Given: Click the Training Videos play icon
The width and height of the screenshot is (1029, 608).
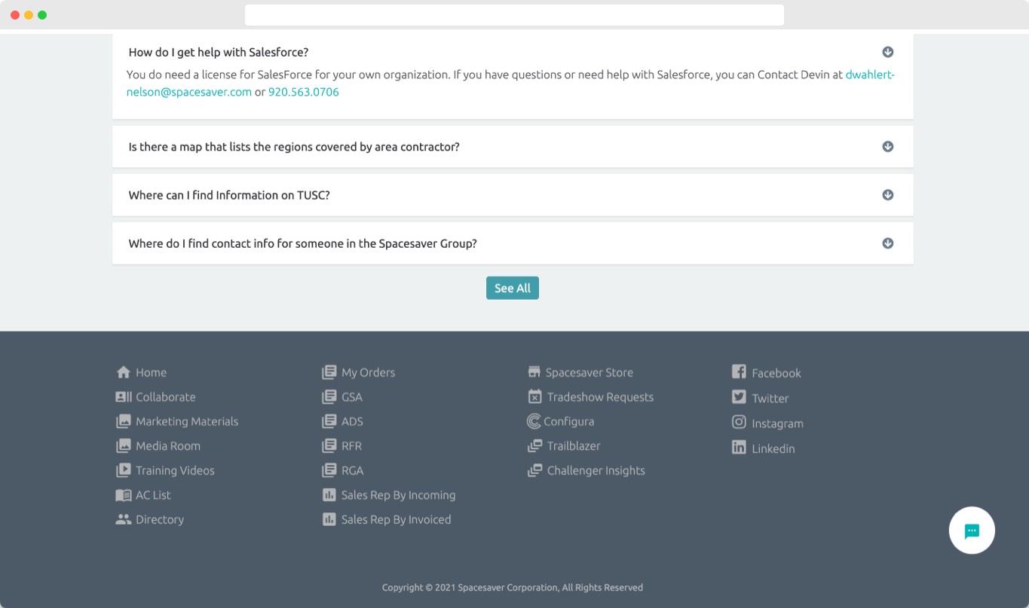Looking at the screenshot, I should [x=124, y=470].
